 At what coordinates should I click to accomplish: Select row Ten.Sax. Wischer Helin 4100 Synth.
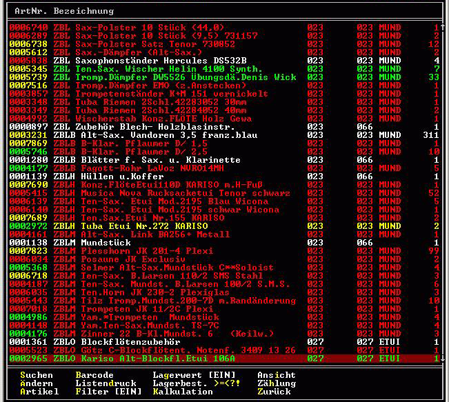click(224, 69)
